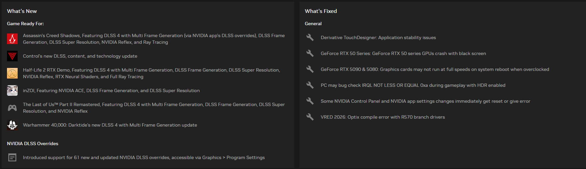586x169 pixels.
Task: Click the Half-Life 2 RTX lambda icon
Action: [12, 73]
